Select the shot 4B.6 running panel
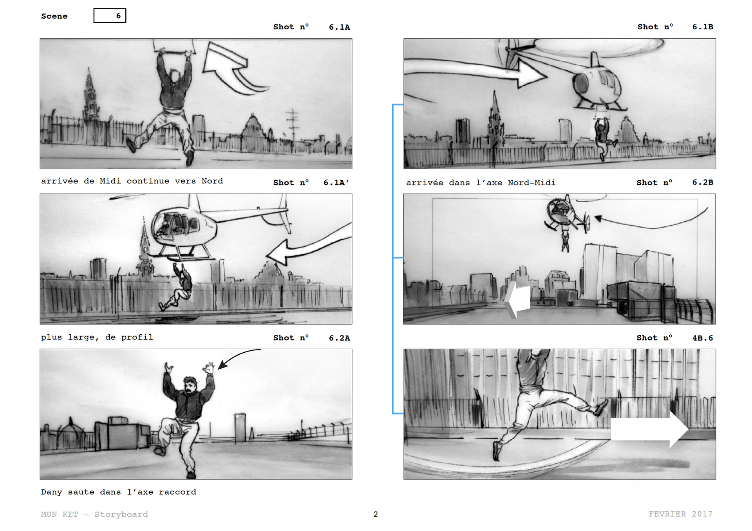 [559, 414]
